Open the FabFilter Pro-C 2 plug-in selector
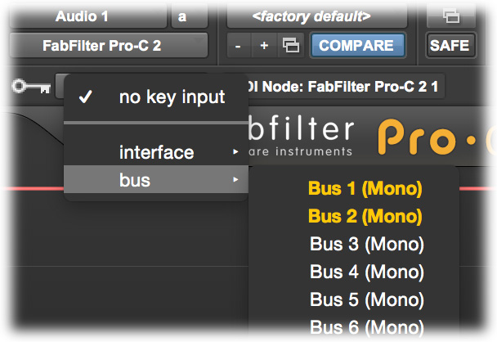The width and height of the screenshot is (497, 342). 109,46
